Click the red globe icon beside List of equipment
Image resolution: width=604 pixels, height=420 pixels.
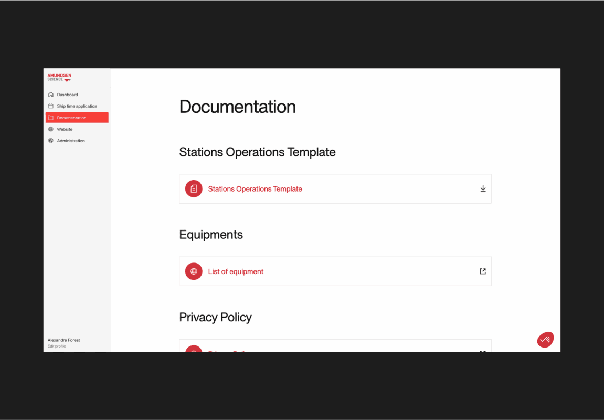[x=194, y=271]
